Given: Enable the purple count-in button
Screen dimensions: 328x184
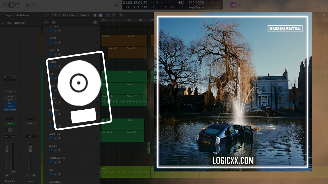Looking at the screenshot, I should click(x=233, y=5).
